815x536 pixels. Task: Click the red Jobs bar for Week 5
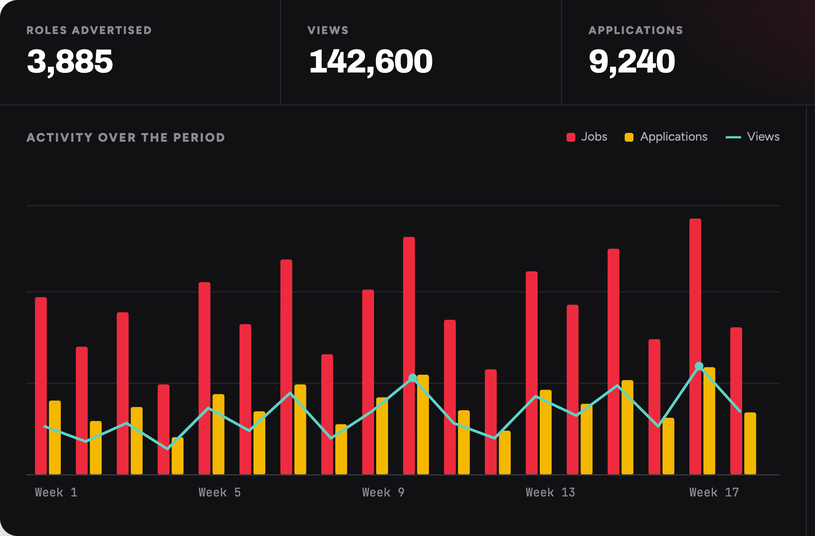point(205,378)
